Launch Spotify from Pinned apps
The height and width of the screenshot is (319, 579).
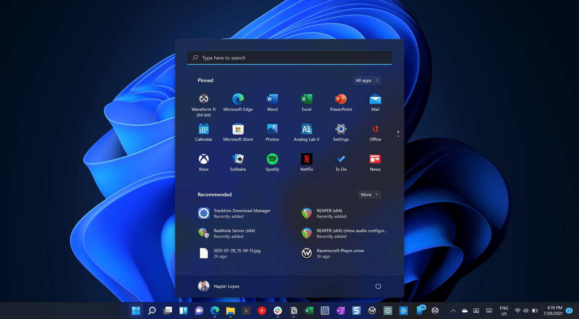(272, 162)
